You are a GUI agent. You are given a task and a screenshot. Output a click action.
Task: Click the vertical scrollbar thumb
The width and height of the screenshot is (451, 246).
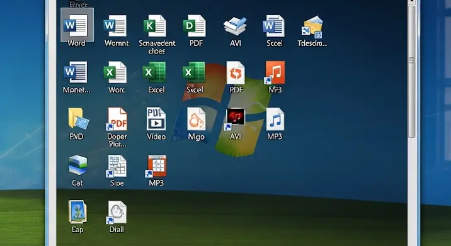[411, 72]
